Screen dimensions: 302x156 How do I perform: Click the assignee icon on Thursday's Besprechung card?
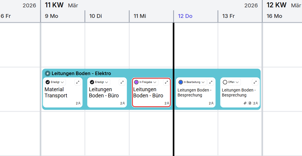[x=211, y=103]
